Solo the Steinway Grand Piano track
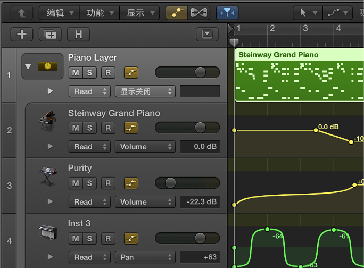Screen dimensions: 364x269 [x=89, y=128]
